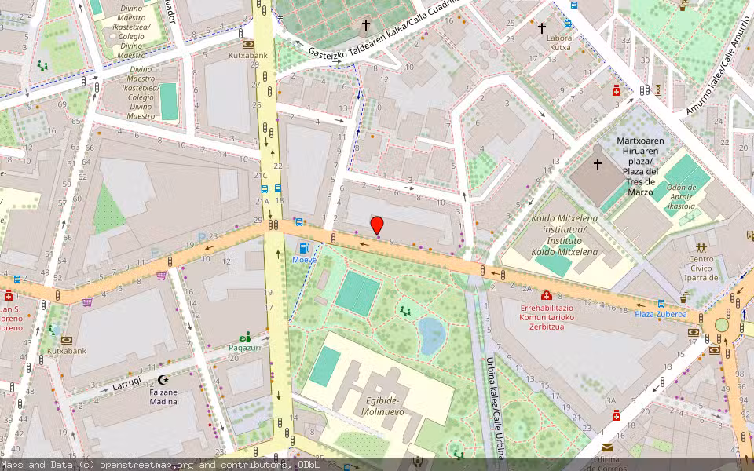Click the red pharmacy icon near building 3A
The image size is (754, 471).
coord(617,416)
